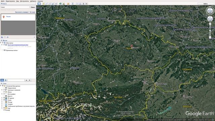Click the Email toolbar icon

coord(77,4)
